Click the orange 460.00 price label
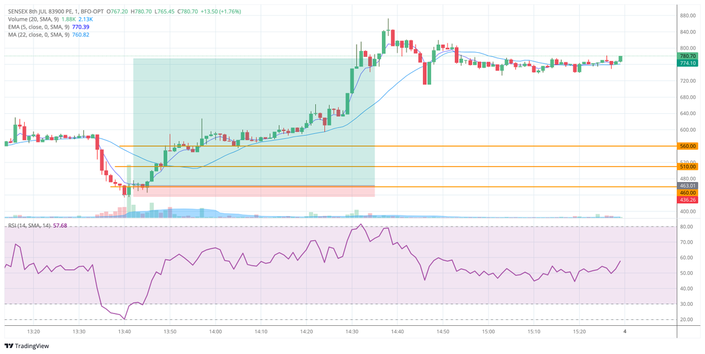Viewport: 705px width, 354px height. click(687, 193)
